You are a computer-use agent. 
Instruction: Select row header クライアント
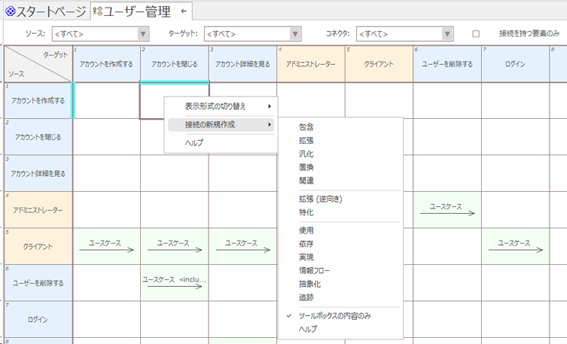[x=38, y=247]
